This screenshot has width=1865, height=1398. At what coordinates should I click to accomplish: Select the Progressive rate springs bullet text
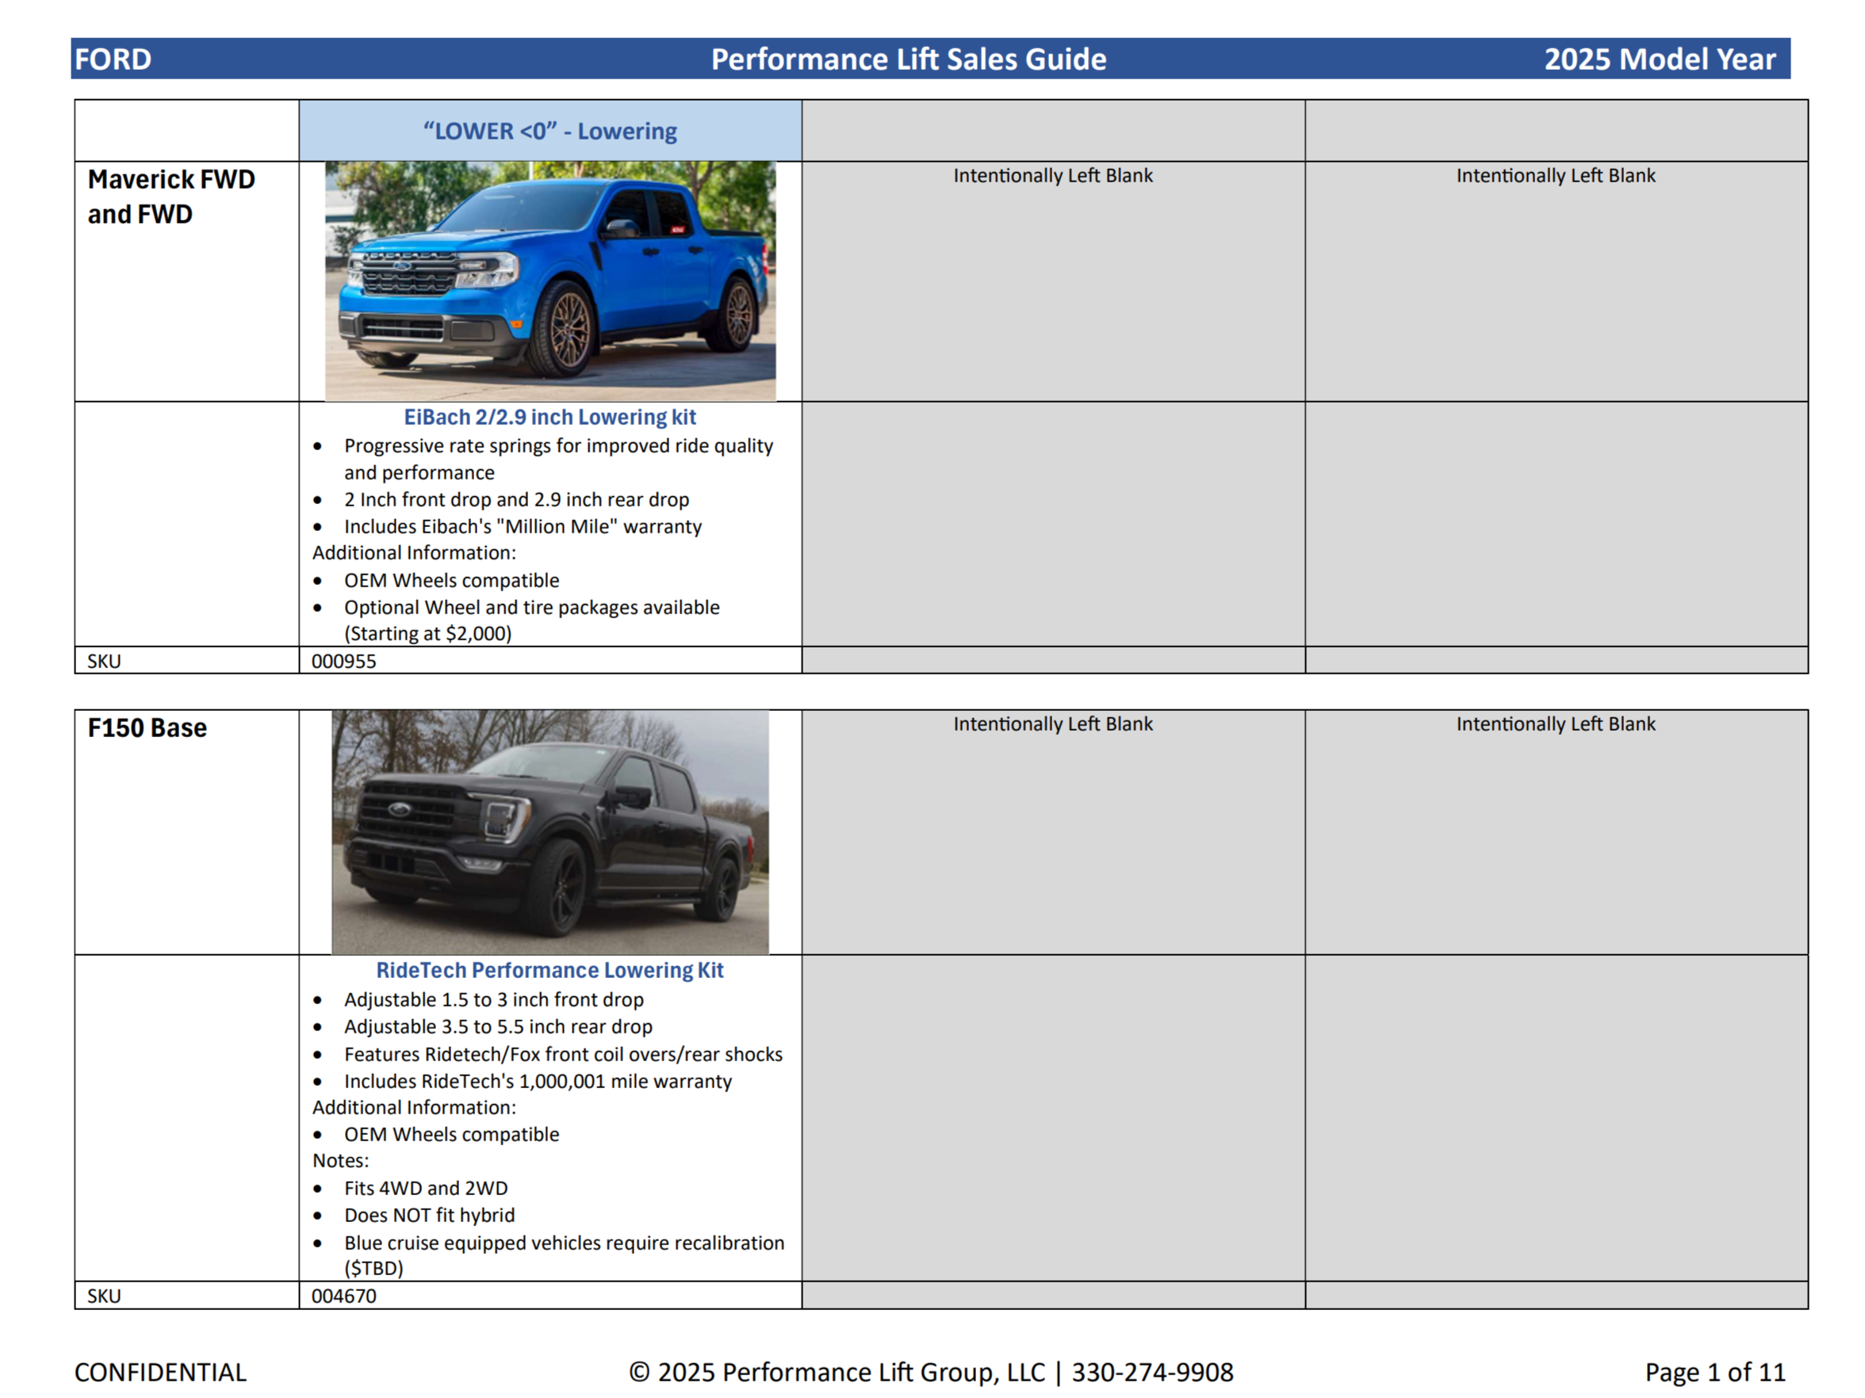[558, 458]
